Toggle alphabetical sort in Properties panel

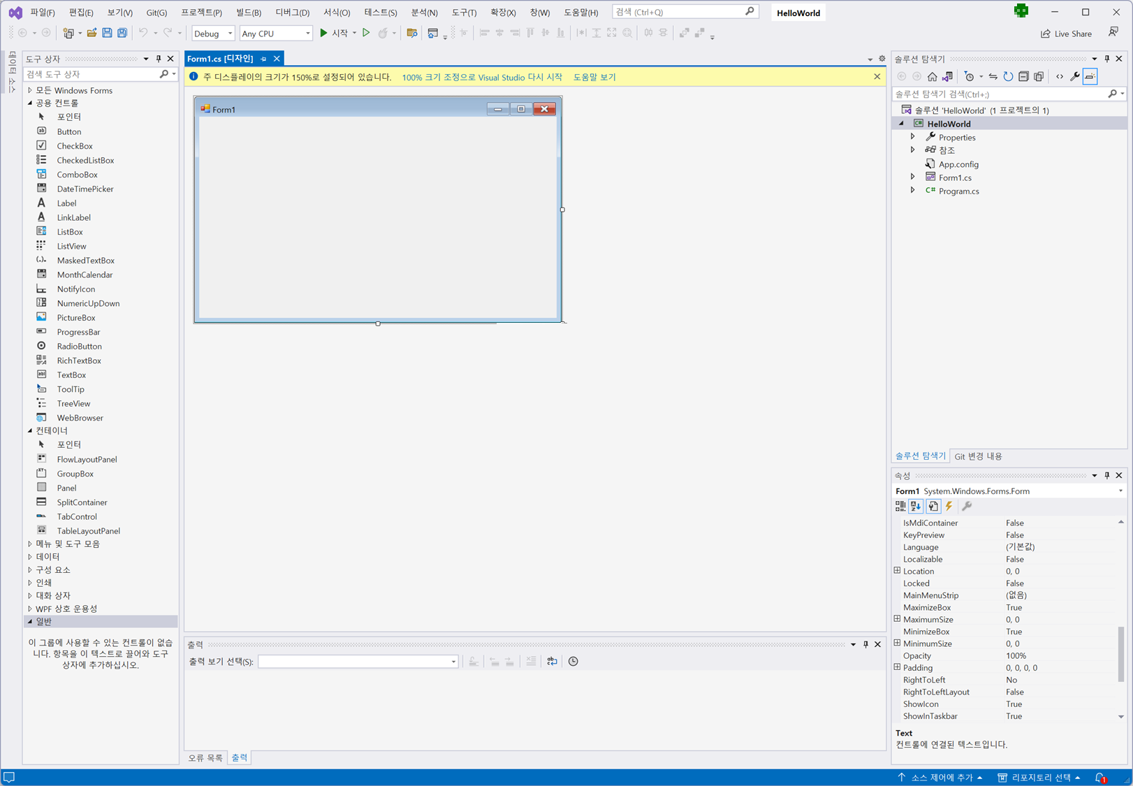(916, 506)
